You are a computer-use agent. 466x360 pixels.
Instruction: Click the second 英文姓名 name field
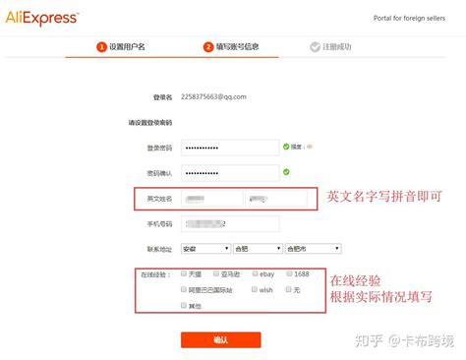[276, 199]
